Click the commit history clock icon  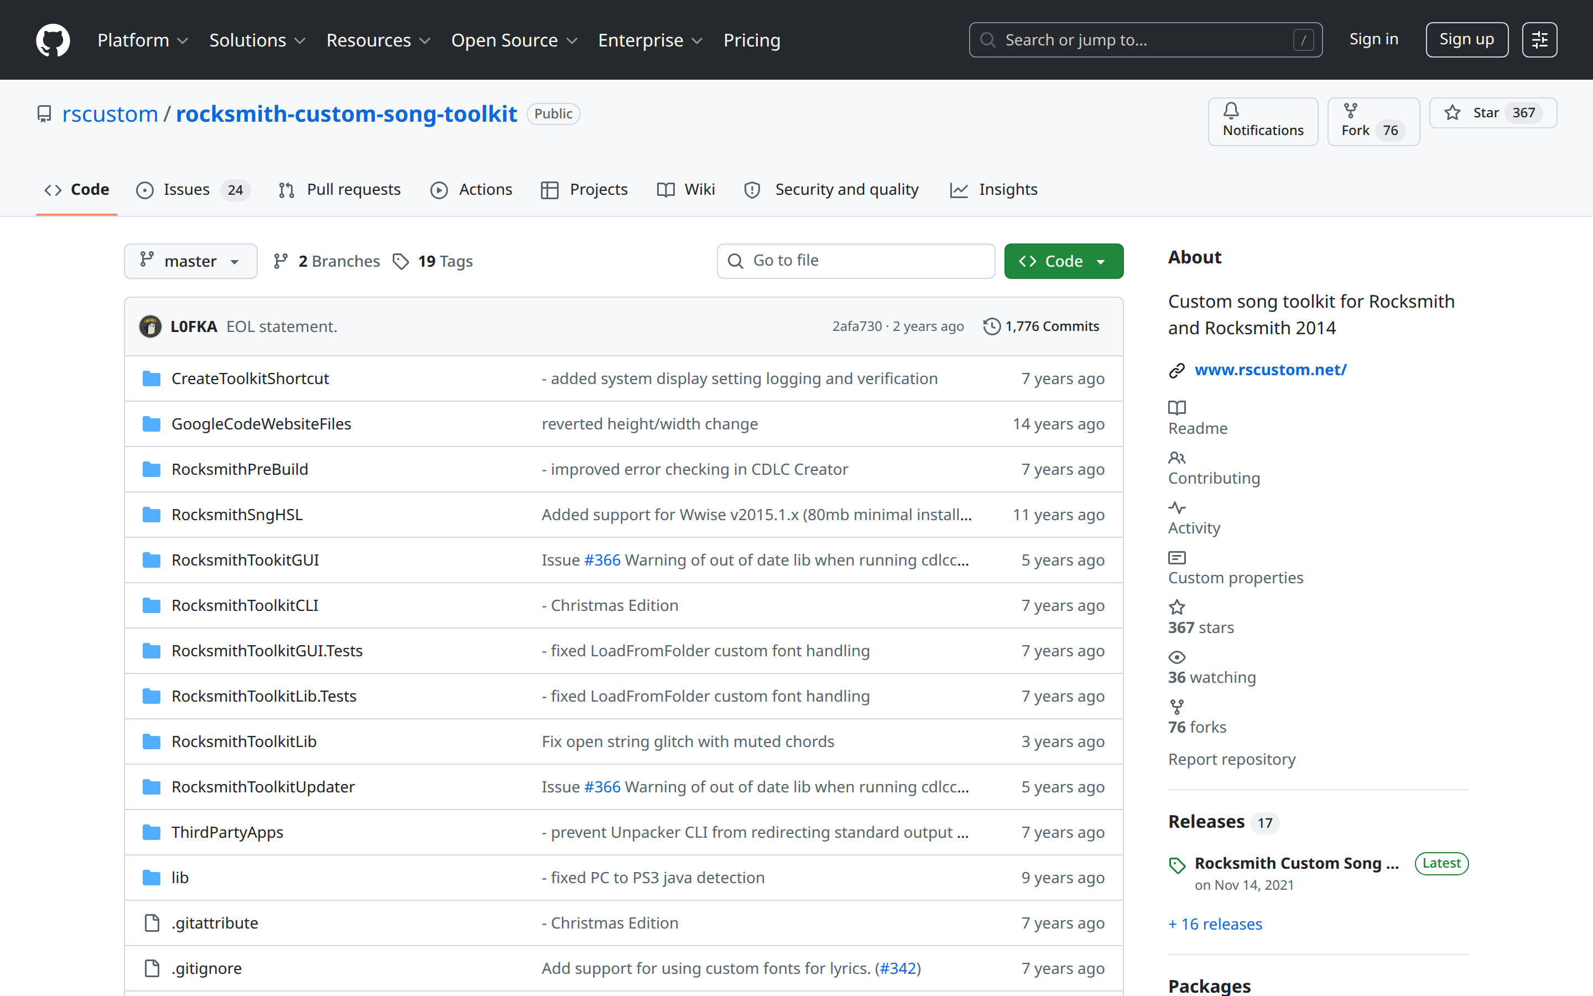click(991, 326)
